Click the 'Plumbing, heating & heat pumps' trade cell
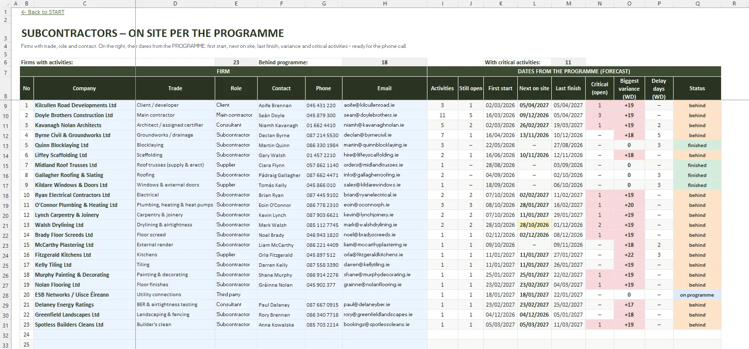The width and height of the screenshot is (749, 349). click(175, 205)
